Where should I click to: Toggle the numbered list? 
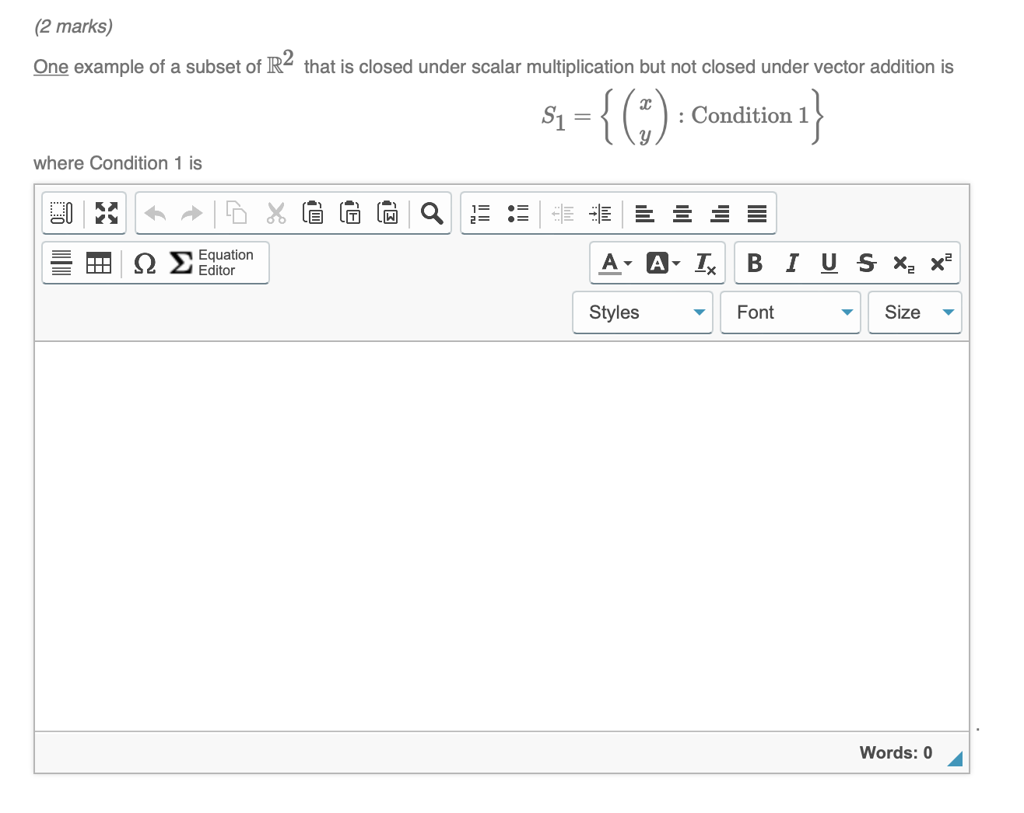[x=480, y=212]
